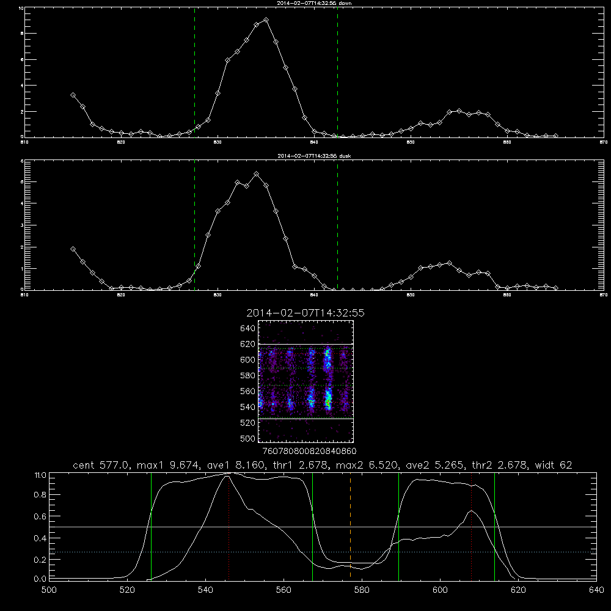Click the "540" label on bottom plot x-axis
This screenshot has width=611, height=611.
click(205, 590)
